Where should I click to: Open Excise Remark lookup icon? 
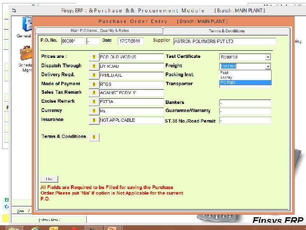[94, 102]
